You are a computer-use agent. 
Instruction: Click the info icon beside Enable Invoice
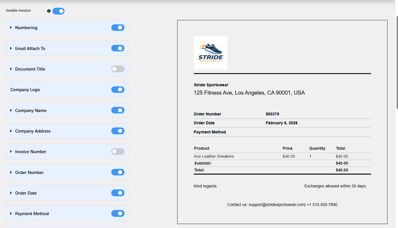49,11
